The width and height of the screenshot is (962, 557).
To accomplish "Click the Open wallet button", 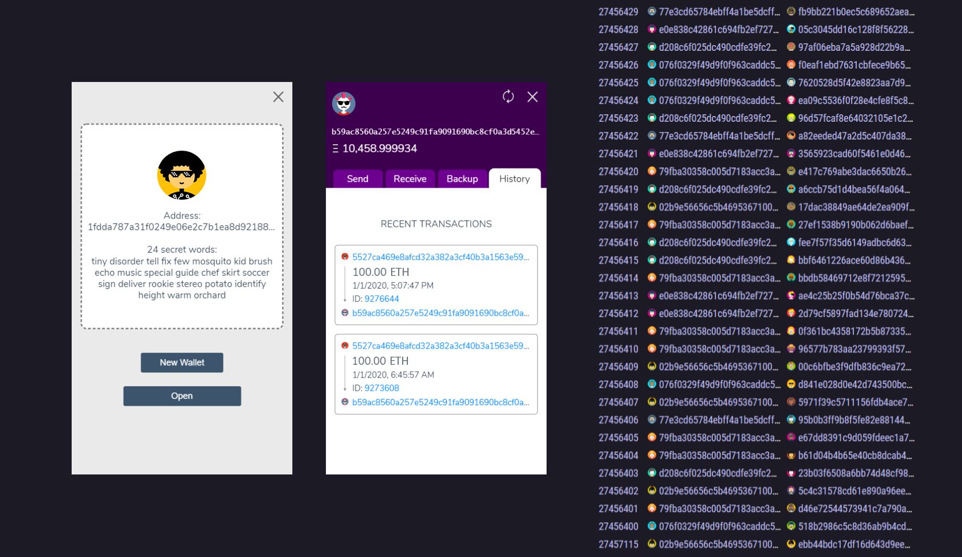I will pyautogui.click(x=182, y=396).
